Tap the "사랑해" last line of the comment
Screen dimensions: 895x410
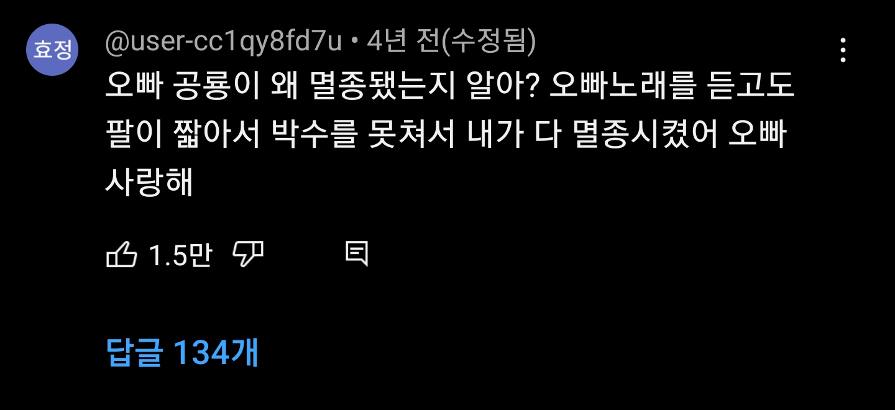click(149, 183)
